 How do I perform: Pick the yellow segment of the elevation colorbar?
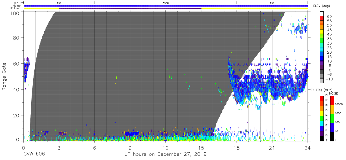(x=322, y=32)
